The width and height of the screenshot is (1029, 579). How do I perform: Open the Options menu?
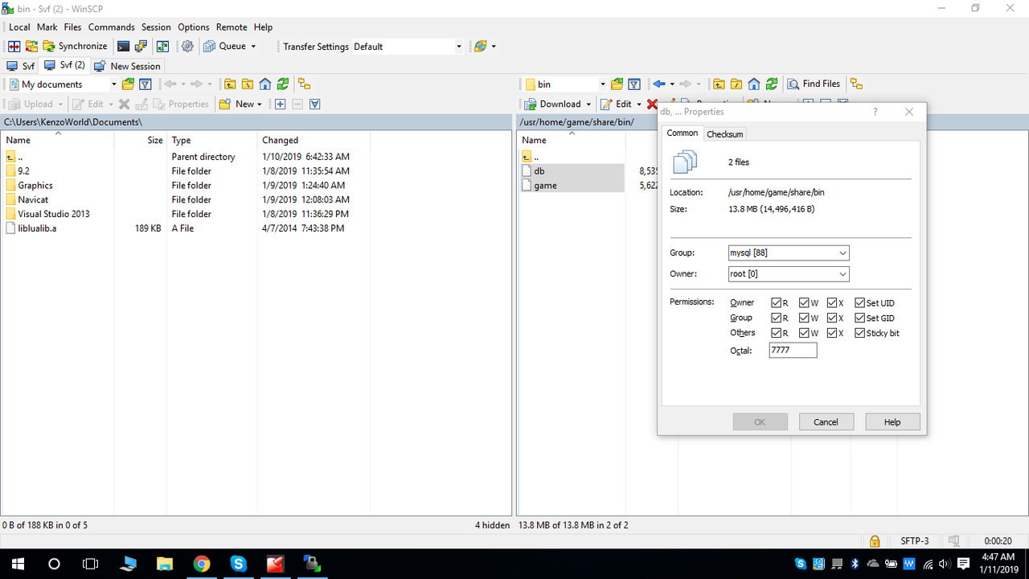coord(193,27)
